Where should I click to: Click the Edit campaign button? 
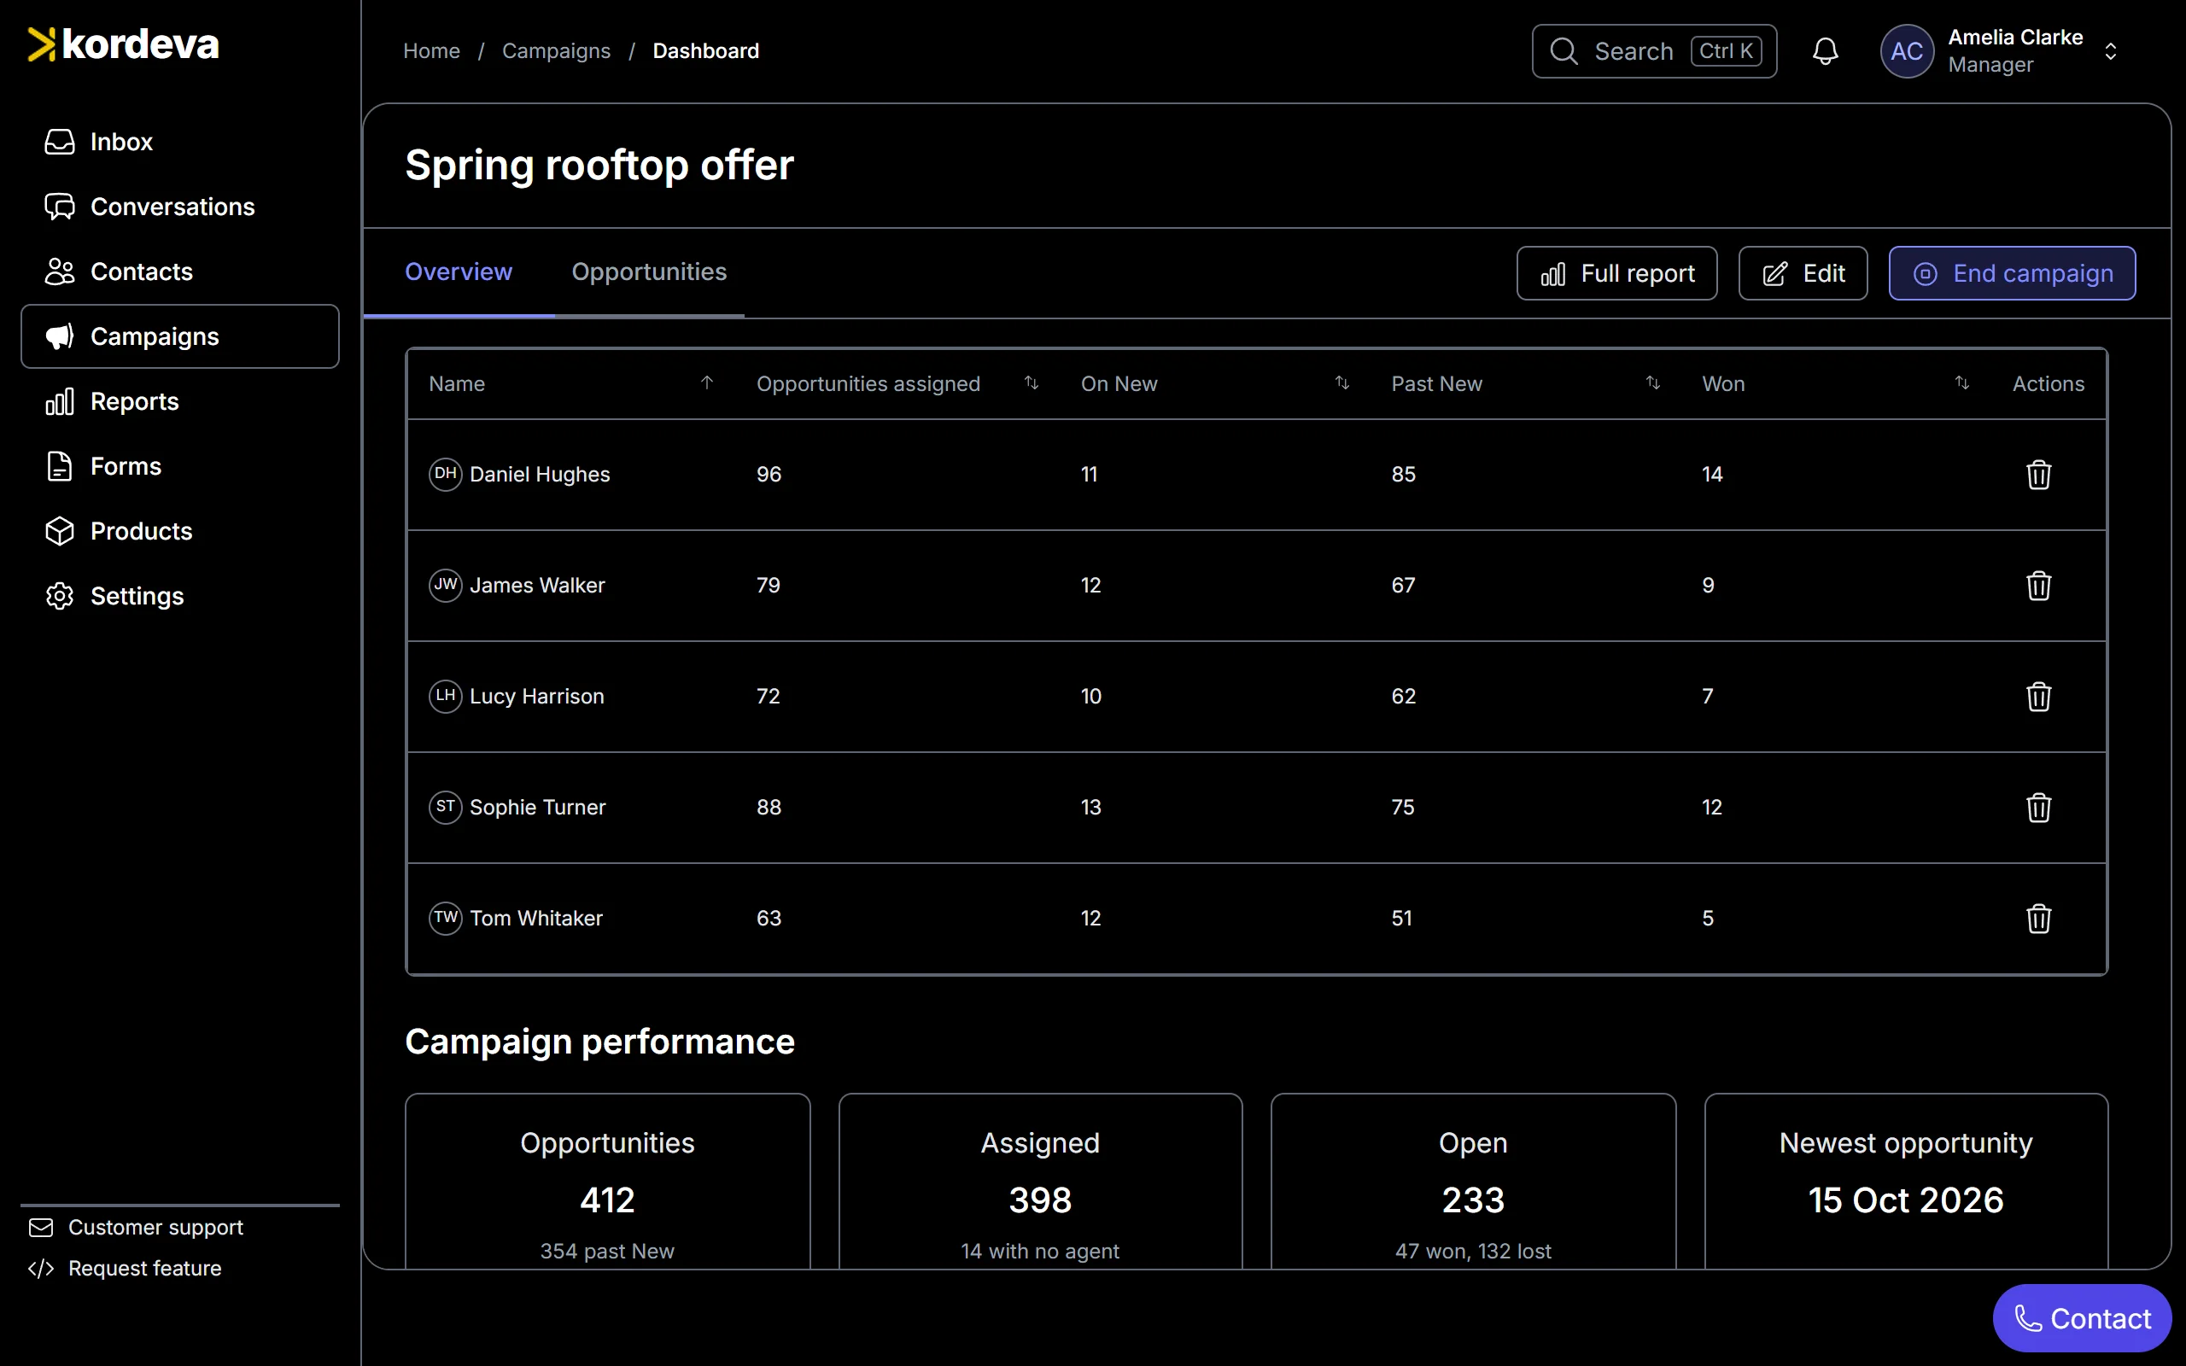1802,274
